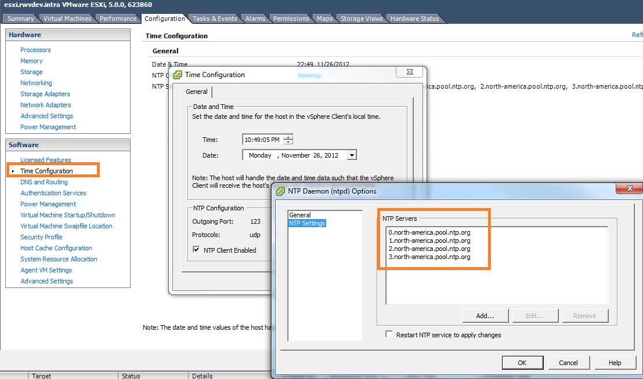The width and height of the screenshot is (643, 379).
Task: Open the Hardware Status tab
Action: click(414, 19)
